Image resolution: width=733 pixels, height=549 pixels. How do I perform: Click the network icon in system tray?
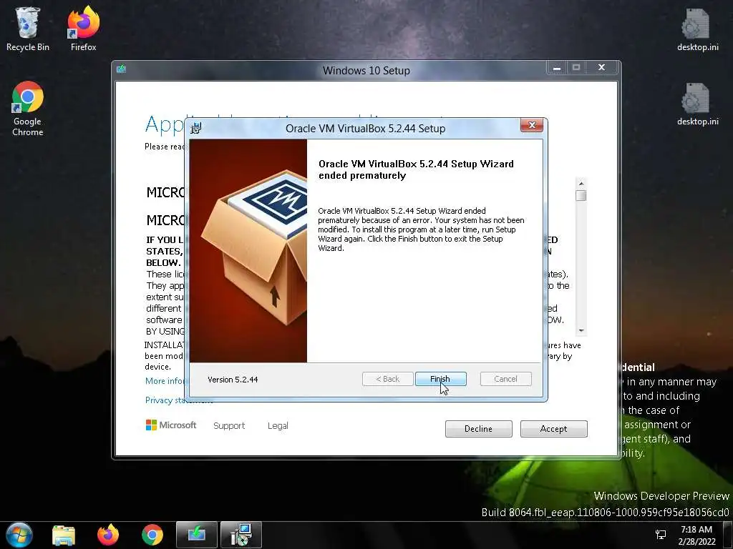pos(661,535)
